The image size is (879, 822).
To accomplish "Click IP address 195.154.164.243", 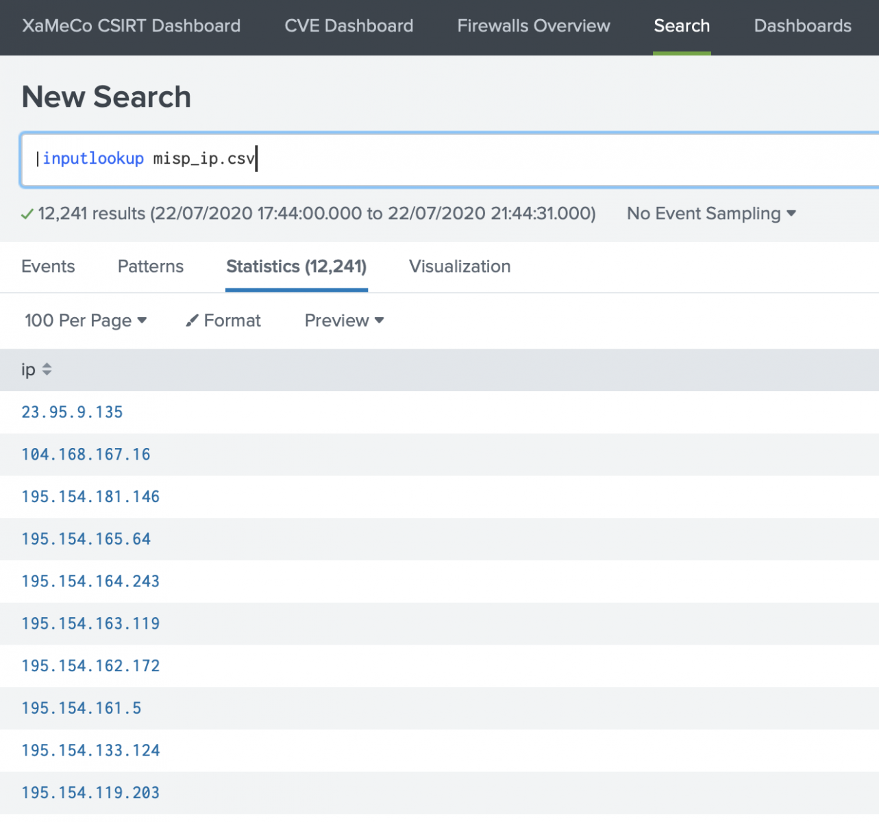I will [x=90, y=582].
